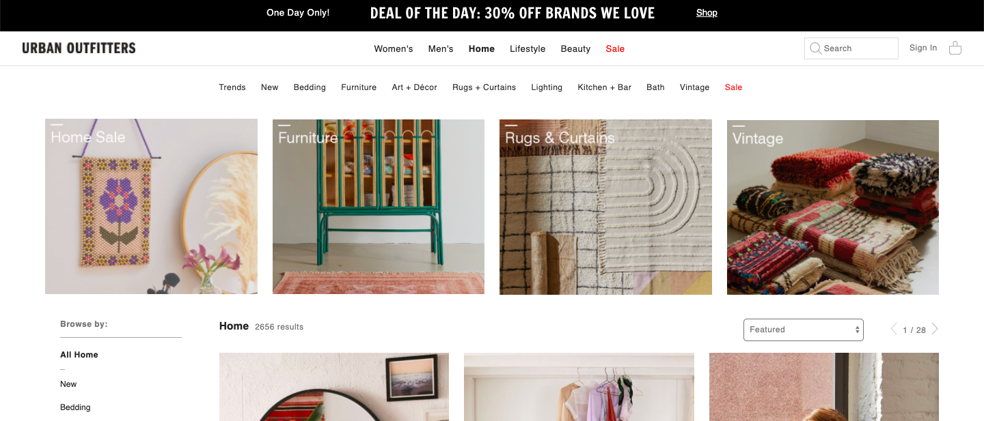Open the shopping bag icon
The height and width of the screenshot is (421, 984).
(955, 48)
